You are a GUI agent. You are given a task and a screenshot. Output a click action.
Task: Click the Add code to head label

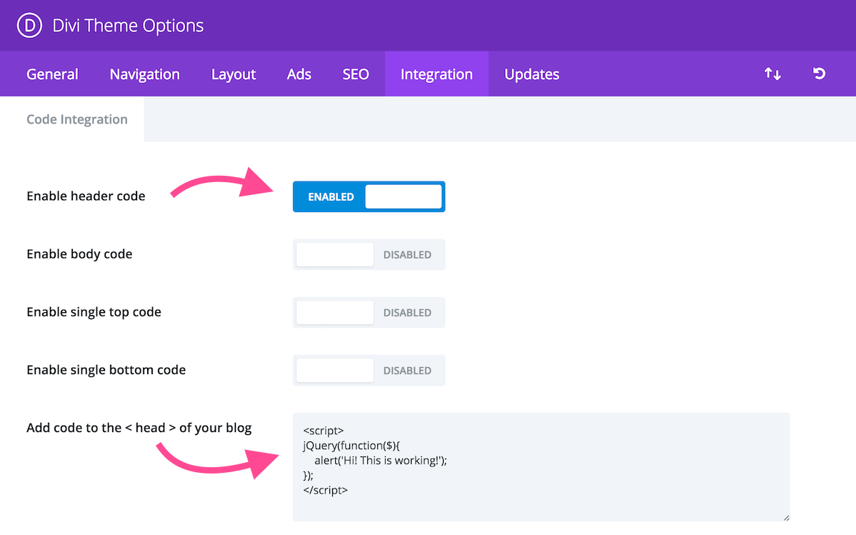pos(139,427)
